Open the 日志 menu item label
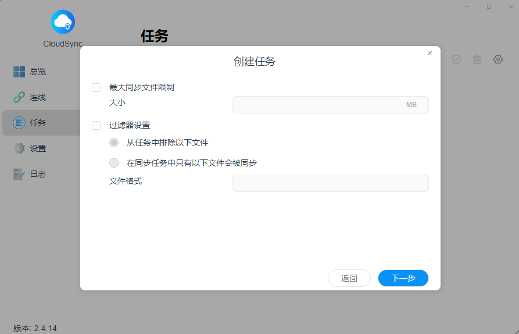The width and height of the screenshot is (519, 334). coord(38,174)
